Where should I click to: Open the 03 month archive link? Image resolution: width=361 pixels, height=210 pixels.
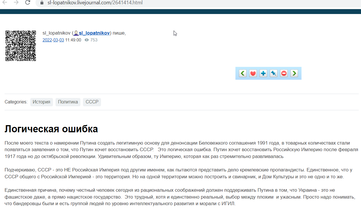click(55, 40)
